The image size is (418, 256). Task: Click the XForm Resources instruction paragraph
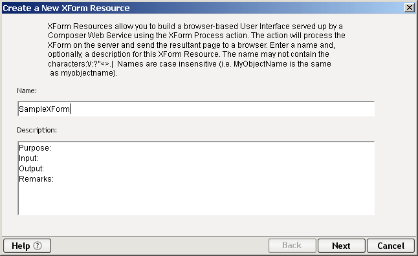pyautogui.click(x=197, y=50)
